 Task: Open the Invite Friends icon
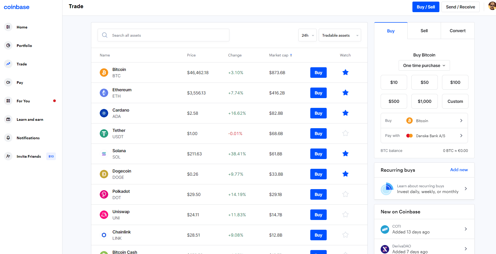tap(8, 156)
